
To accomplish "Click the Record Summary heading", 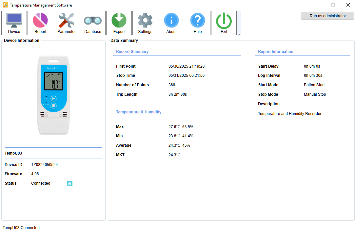I will 132,52.
